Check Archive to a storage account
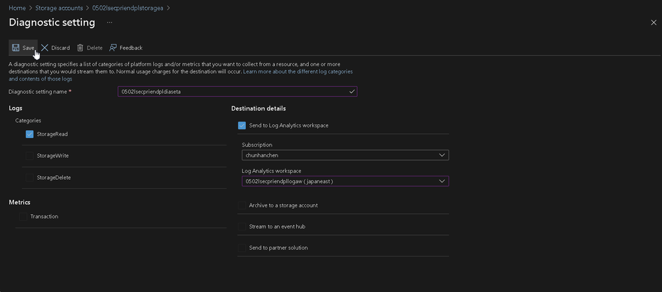This screenshot has width=662, height=292. (242, 205)
